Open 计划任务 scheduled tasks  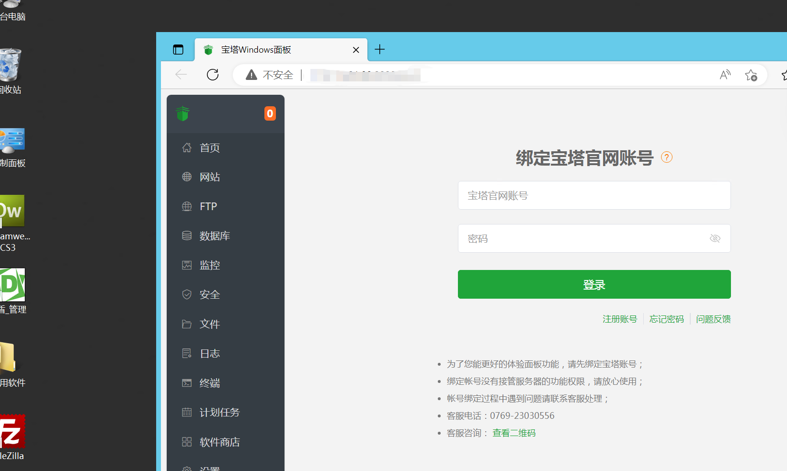[219, 412]
